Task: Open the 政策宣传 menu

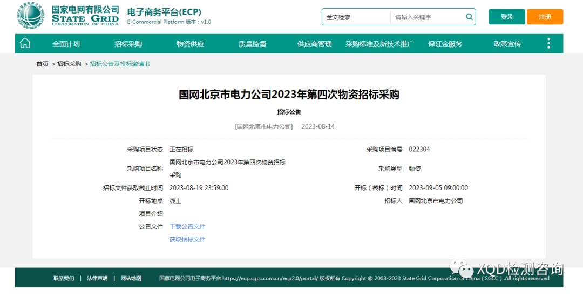Action: 507,44
